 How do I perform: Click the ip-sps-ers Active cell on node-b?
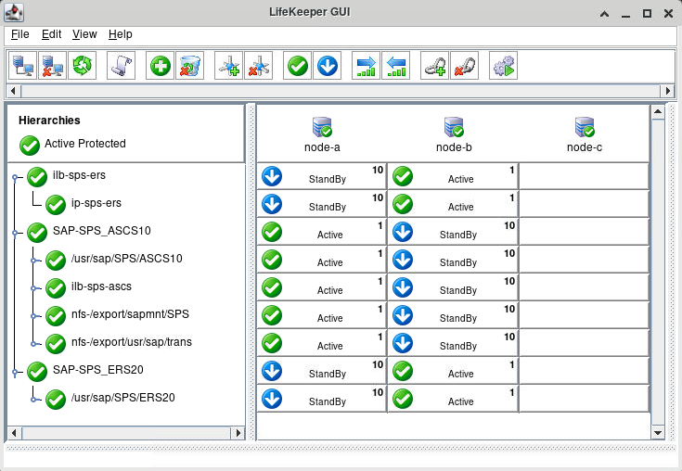pyautogui.click(x=452, y=204)
